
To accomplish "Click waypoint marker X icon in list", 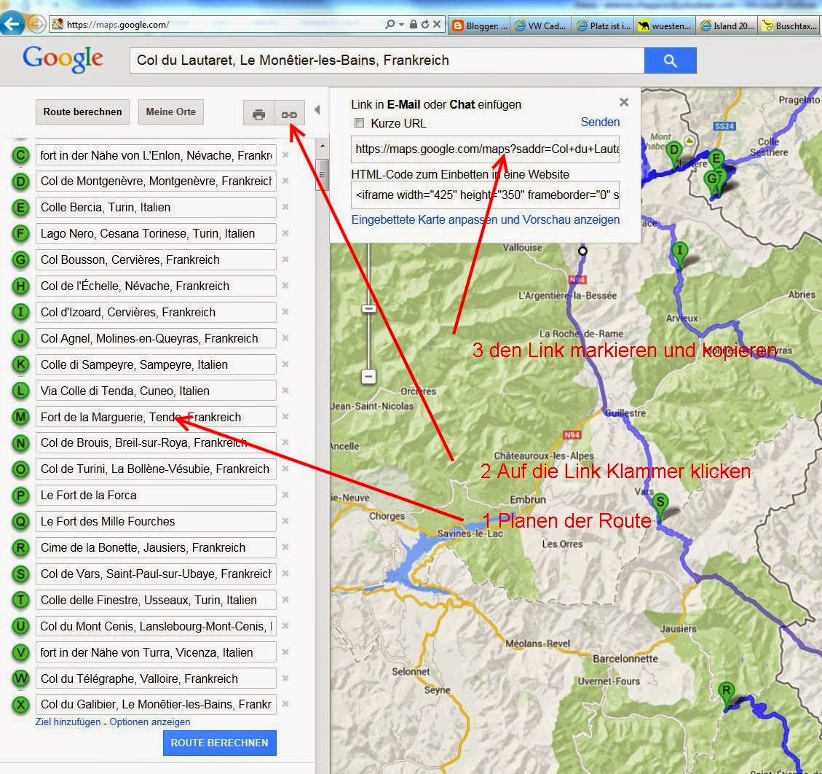I will coord(20,704).
